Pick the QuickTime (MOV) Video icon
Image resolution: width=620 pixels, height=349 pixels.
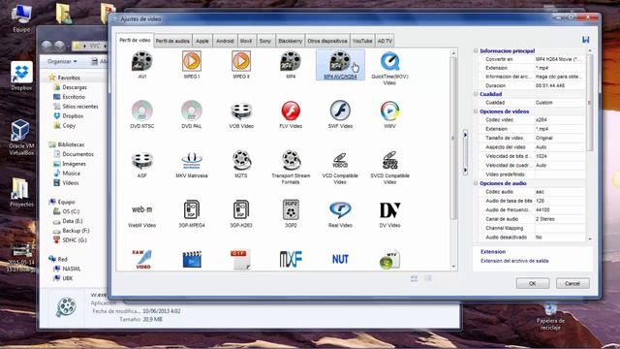[389, 62]
